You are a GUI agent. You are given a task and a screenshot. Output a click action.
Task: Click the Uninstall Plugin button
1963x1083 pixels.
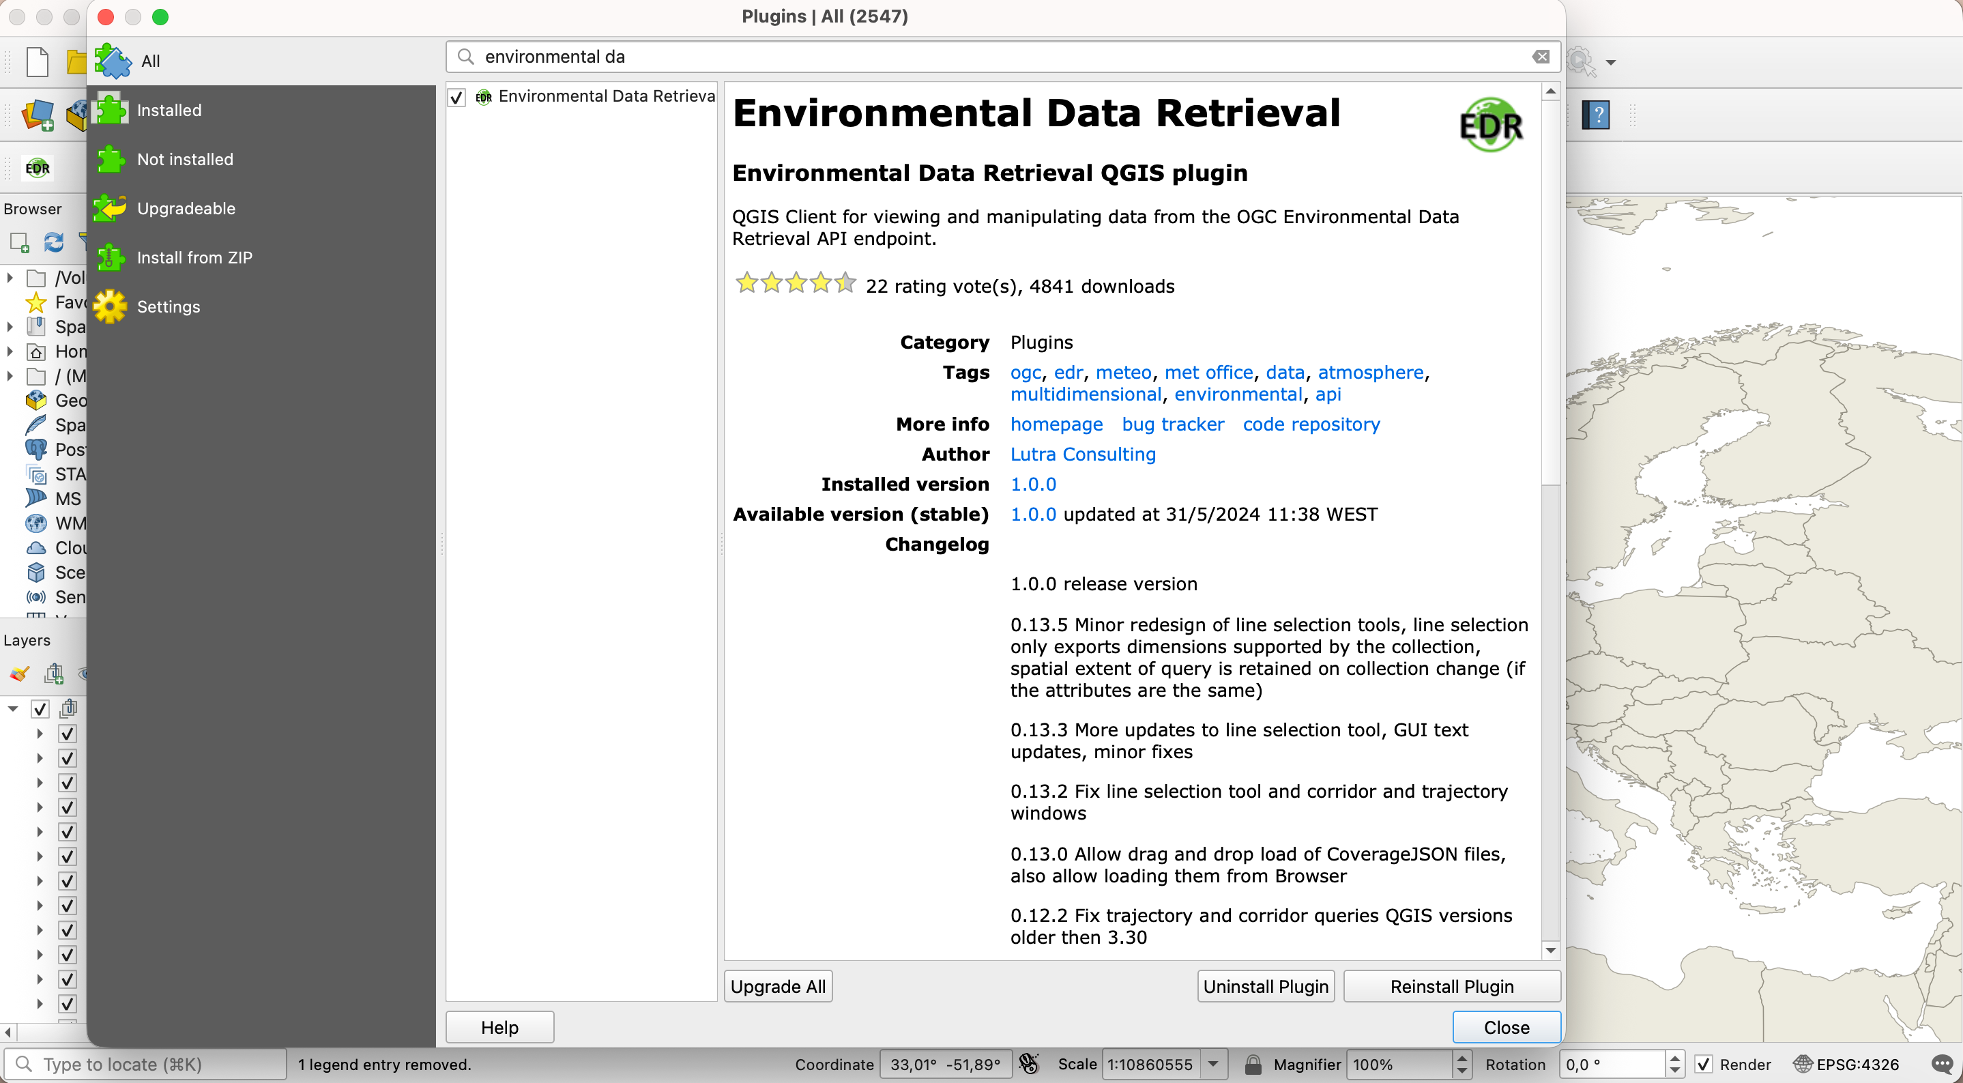(1265, 986)
